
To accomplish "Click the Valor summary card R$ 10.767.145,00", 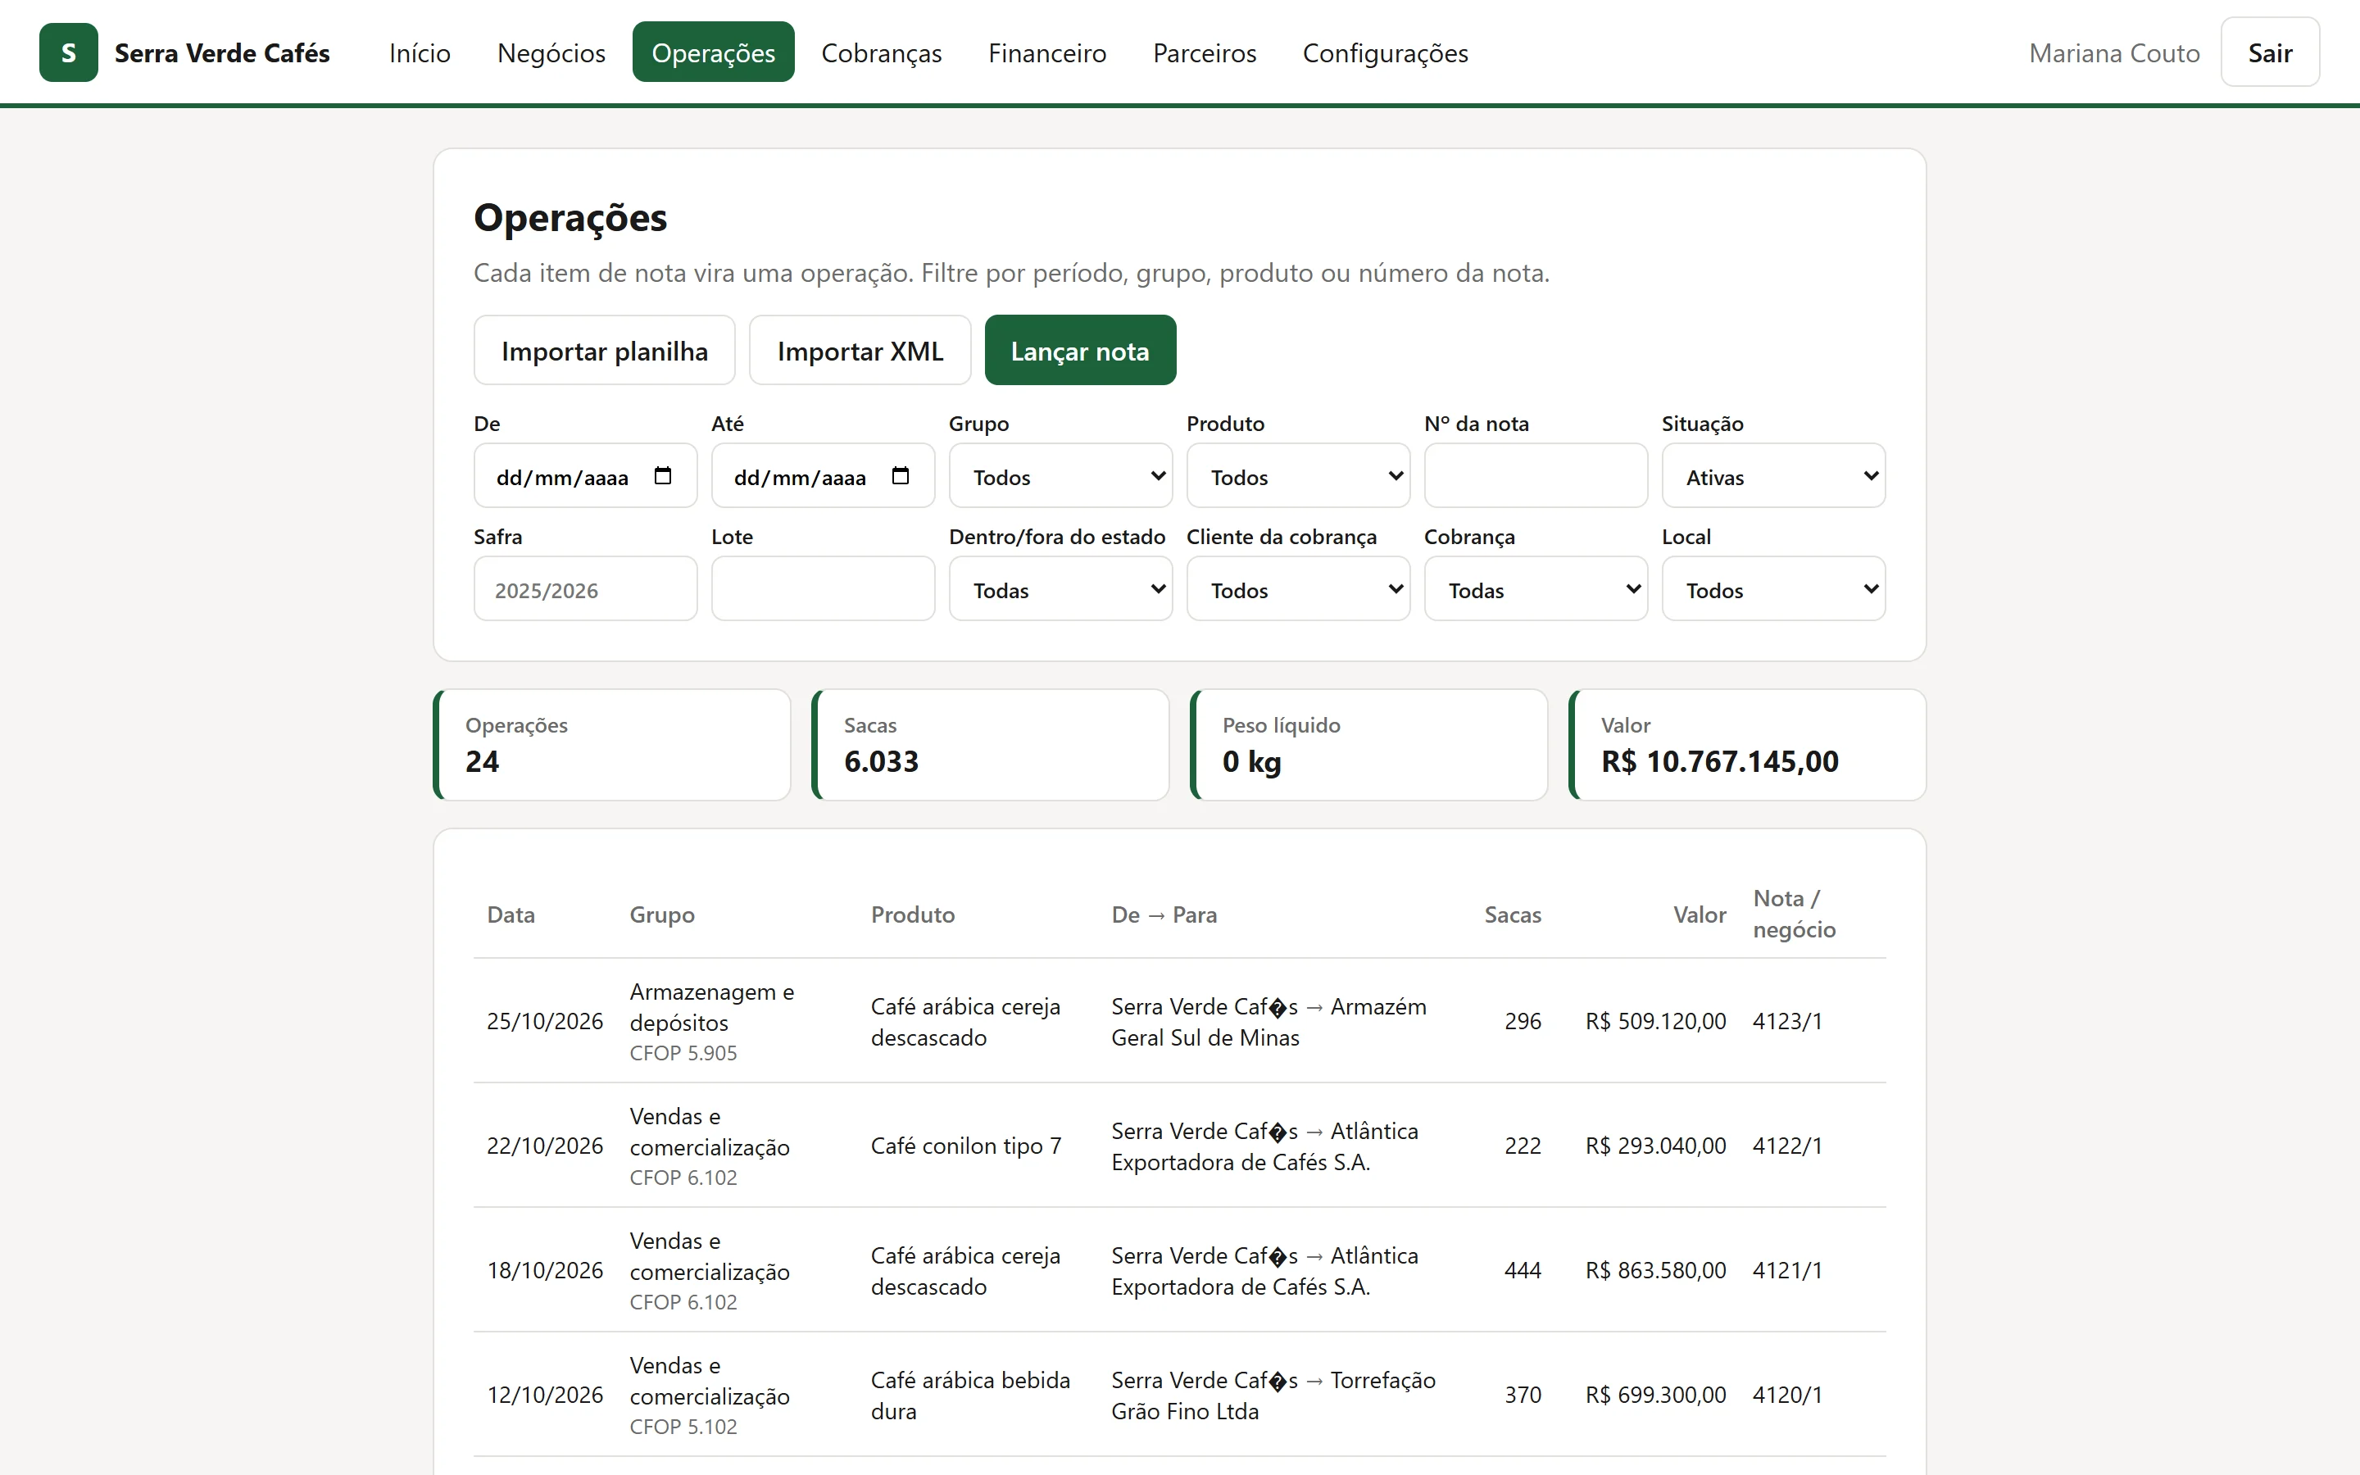I will (x=1746, y=746).
